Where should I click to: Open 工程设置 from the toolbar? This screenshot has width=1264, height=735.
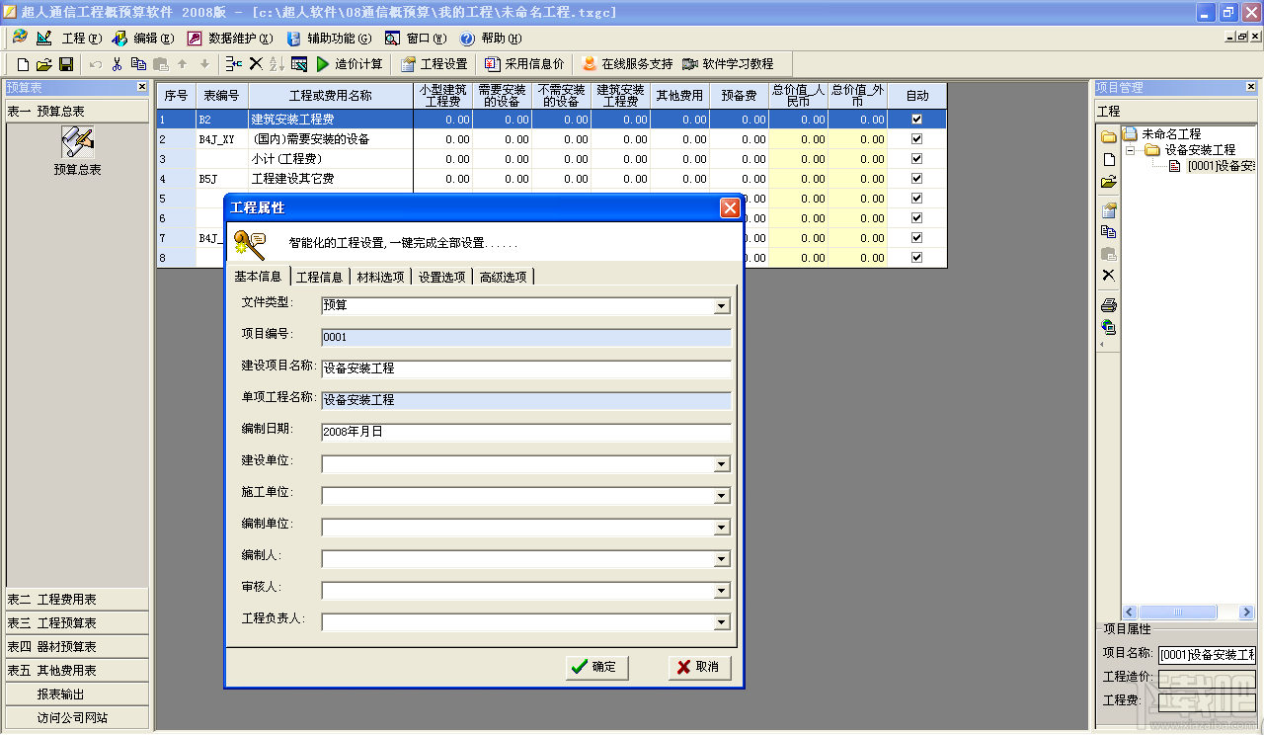(434, 64)
